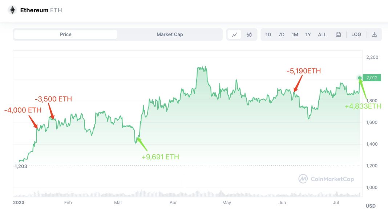Click the Ethereum ETH title text

pyautogui.click(x=41, y=10)
